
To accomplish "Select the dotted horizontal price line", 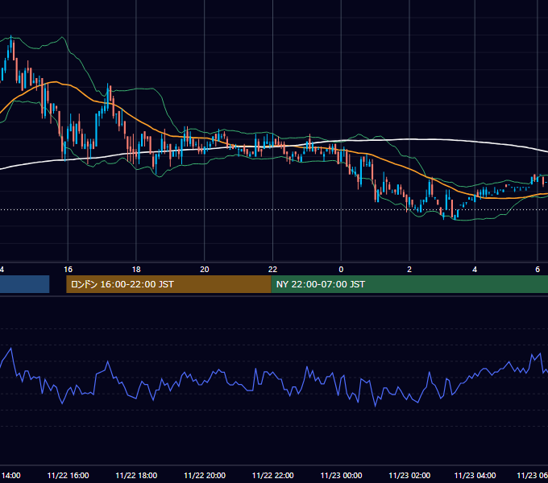I will point(274,210).
